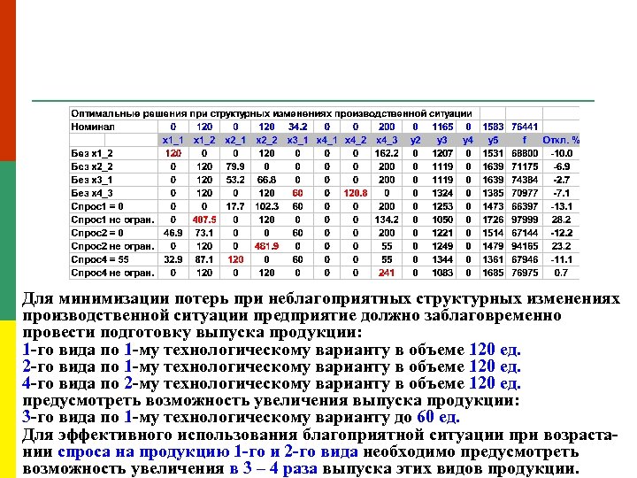Select the 'Откл. %' column header
The image size is (637, 478).
561,140
